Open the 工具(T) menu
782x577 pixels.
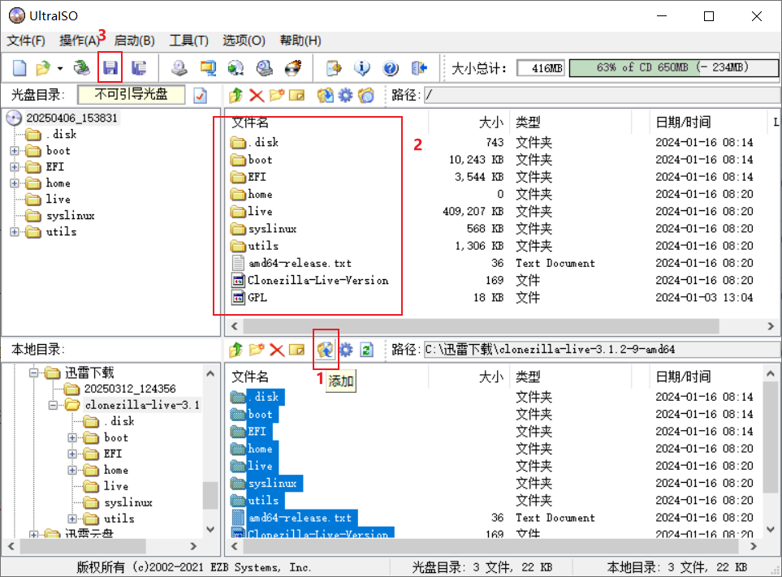(x=188, y=41)
